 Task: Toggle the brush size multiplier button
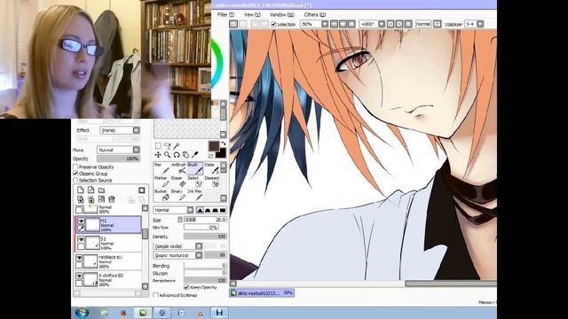[180, 220]
